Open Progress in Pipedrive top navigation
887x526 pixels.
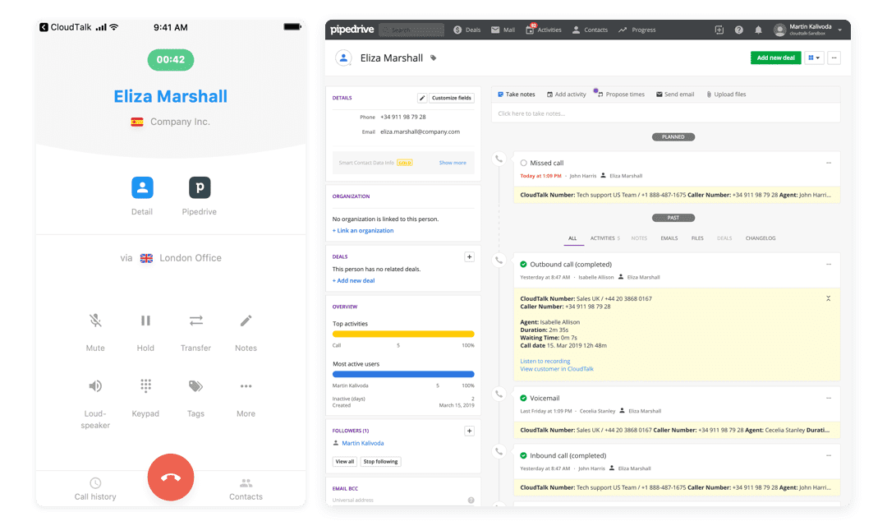pos(637,30)
